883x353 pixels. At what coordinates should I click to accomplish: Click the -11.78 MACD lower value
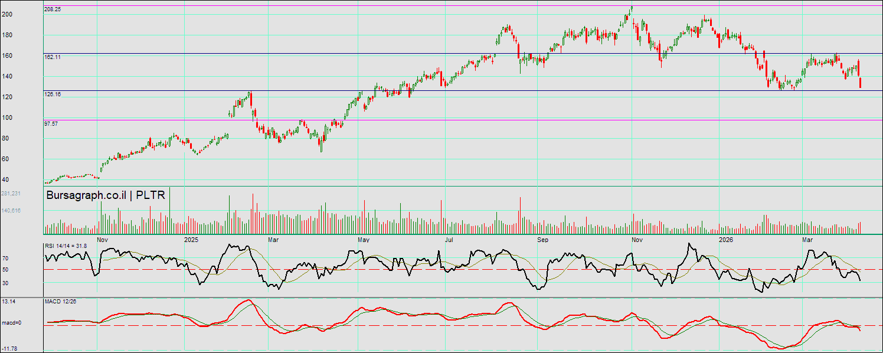point(9,348)
